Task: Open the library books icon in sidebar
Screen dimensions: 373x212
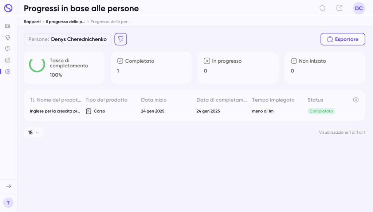Action: click(x=8, y=26)
